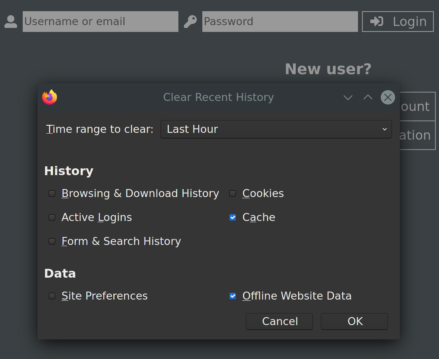Click the Firefox logo in dialog title bar
Viewport: 439px width, 359px height.
49,97
